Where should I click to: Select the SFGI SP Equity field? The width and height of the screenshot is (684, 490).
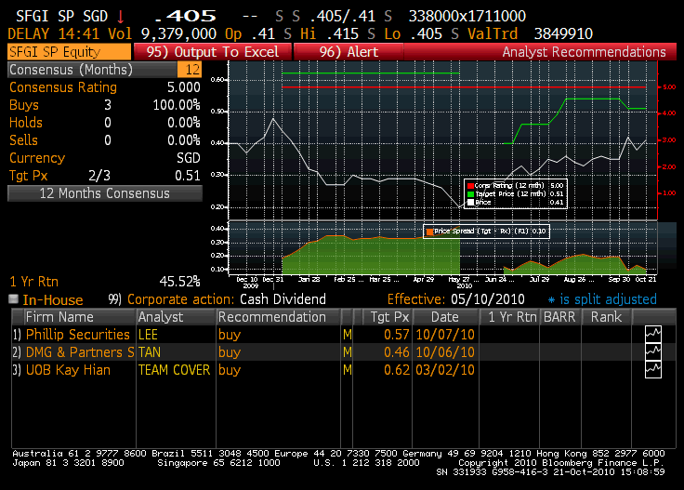[x=70, y=52]
